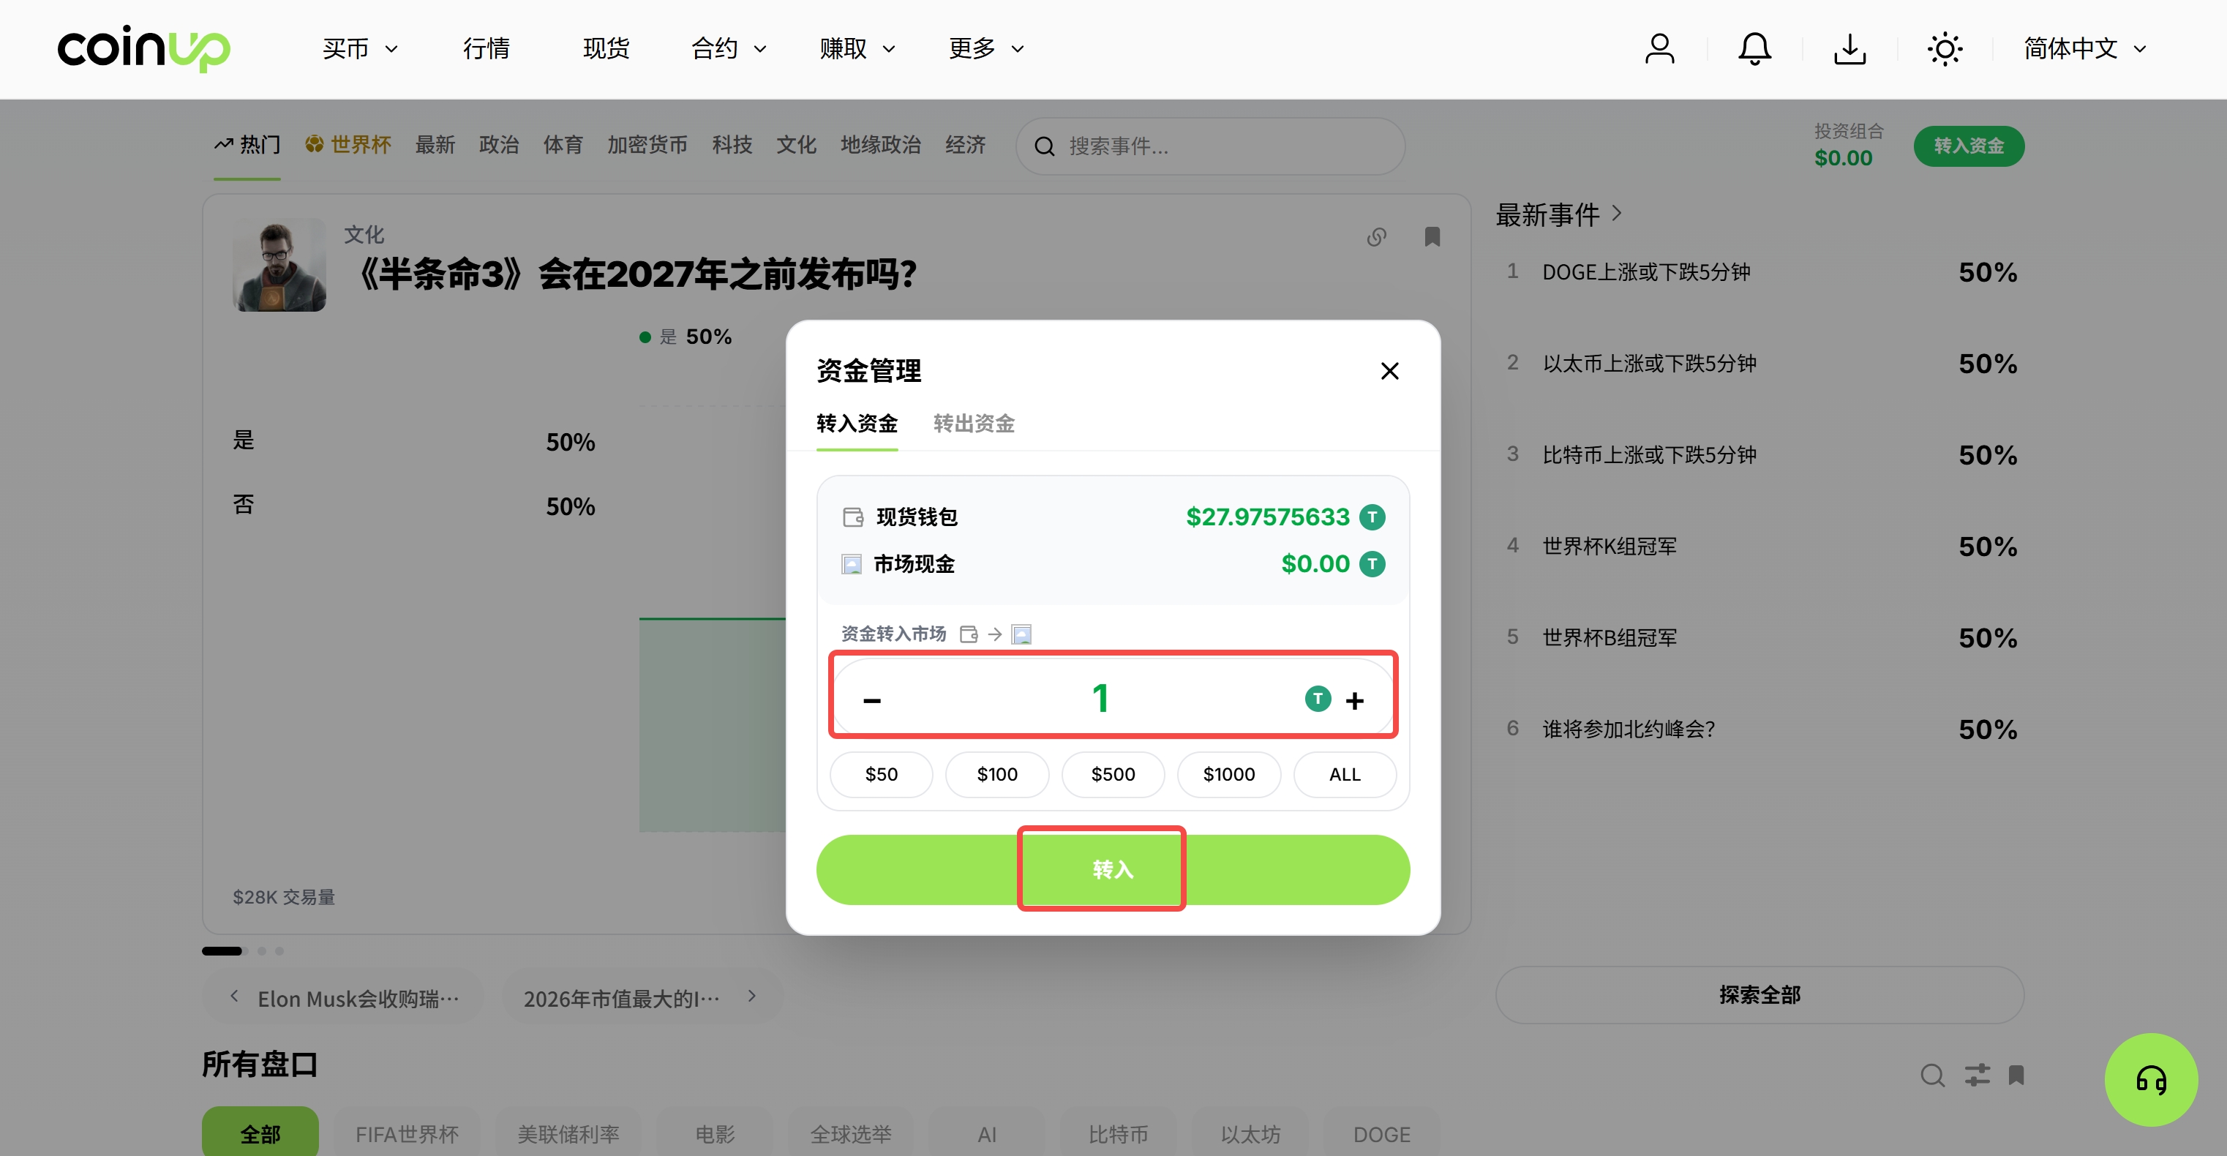This screenshot has height=1156, width=2227.
Task: Choose the $50 quick amount
Action: pyautogui.click(x=881, y=774)
